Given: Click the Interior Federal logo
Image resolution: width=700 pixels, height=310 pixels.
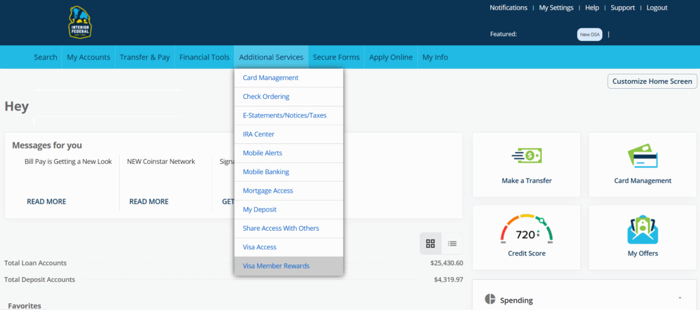Looking at the screenshot, I should (80, 23).
